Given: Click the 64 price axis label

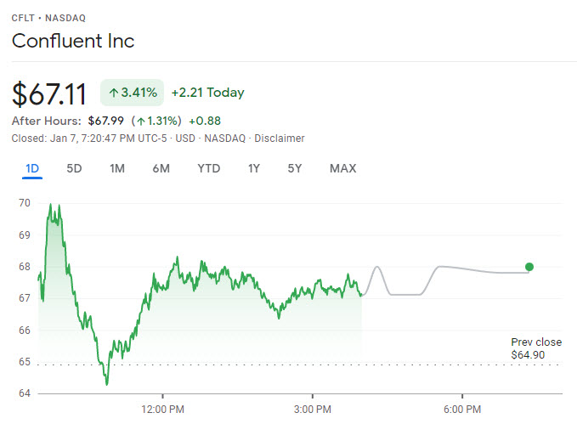Looking at the screenshot, I should click(x=25, y=393).
